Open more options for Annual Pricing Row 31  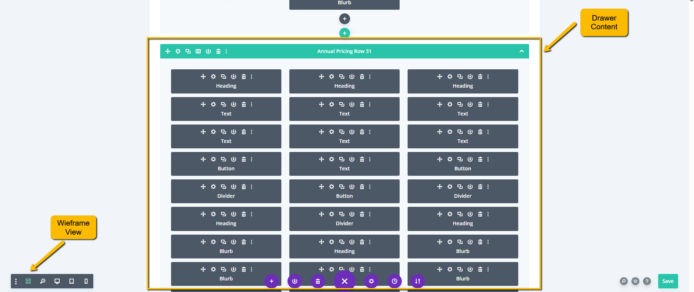click(x=226, y=51)
